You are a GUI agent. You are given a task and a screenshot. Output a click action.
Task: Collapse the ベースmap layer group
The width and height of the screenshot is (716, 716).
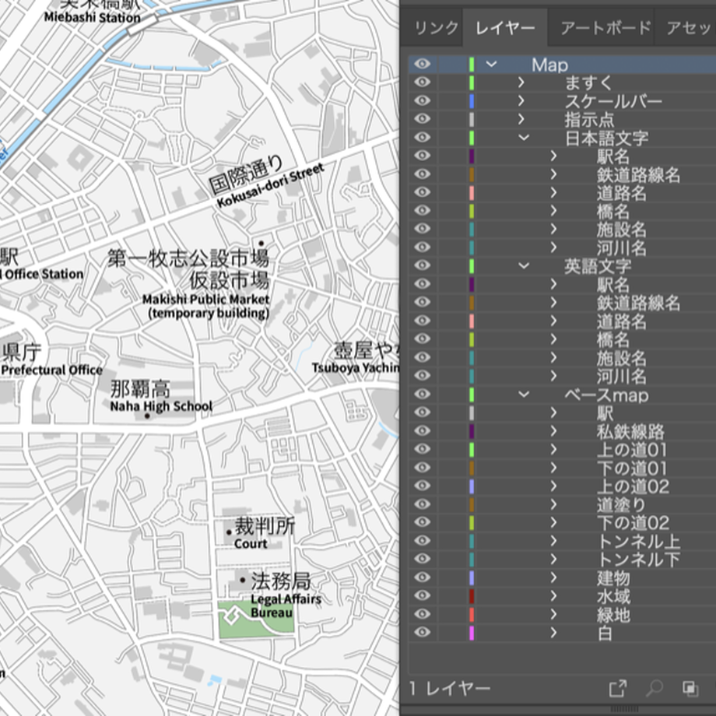tap(524, 394)
